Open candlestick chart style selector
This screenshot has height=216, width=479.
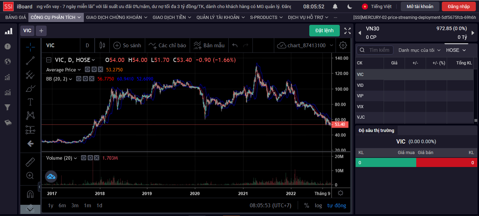tap(102, 45)
